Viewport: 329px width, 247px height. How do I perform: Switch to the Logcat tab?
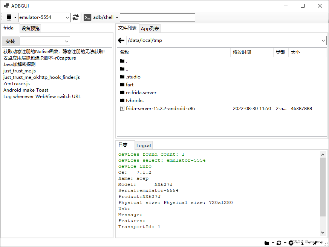[x=144, y=145]
